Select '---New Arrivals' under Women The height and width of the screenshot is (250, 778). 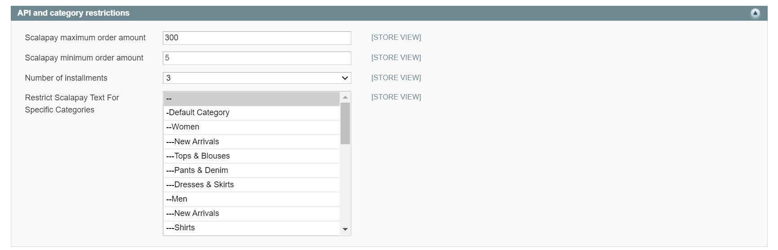click(252, 142)
